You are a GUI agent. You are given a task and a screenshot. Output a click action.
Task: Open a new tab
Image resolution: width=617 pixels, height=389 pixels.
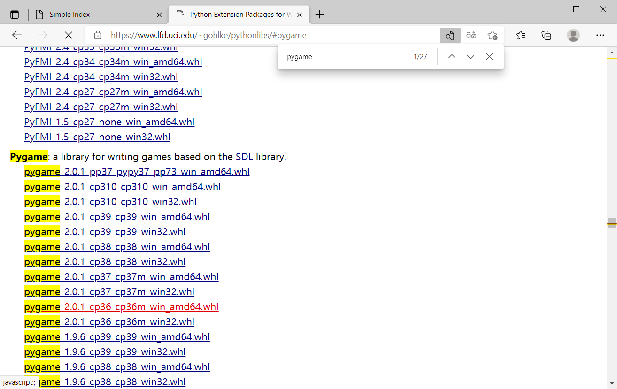tap(319, 15)
